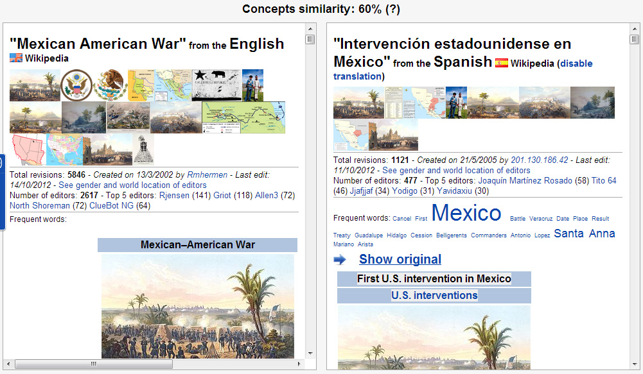Screen dimensions: 643x374
Task: Click the Hidalgo frequent word
Action: 397,235
